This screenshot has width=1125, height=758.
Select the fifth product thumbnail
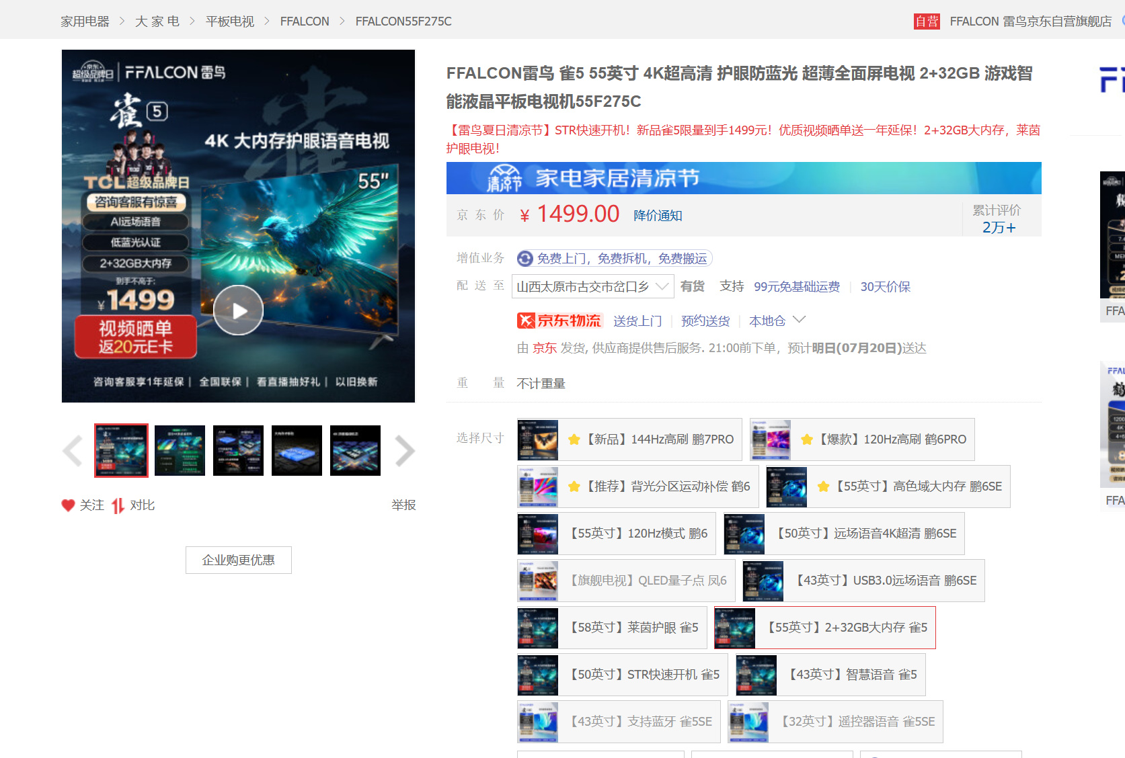pos(355,450)
